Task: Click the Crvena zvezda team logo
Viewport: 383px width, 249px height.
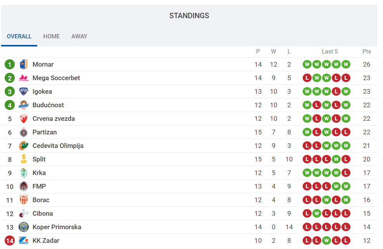Action: (x=24, y=118)
